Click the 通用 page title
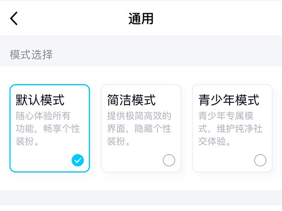This screenshot has height=211, width=282. coord(141,18)
